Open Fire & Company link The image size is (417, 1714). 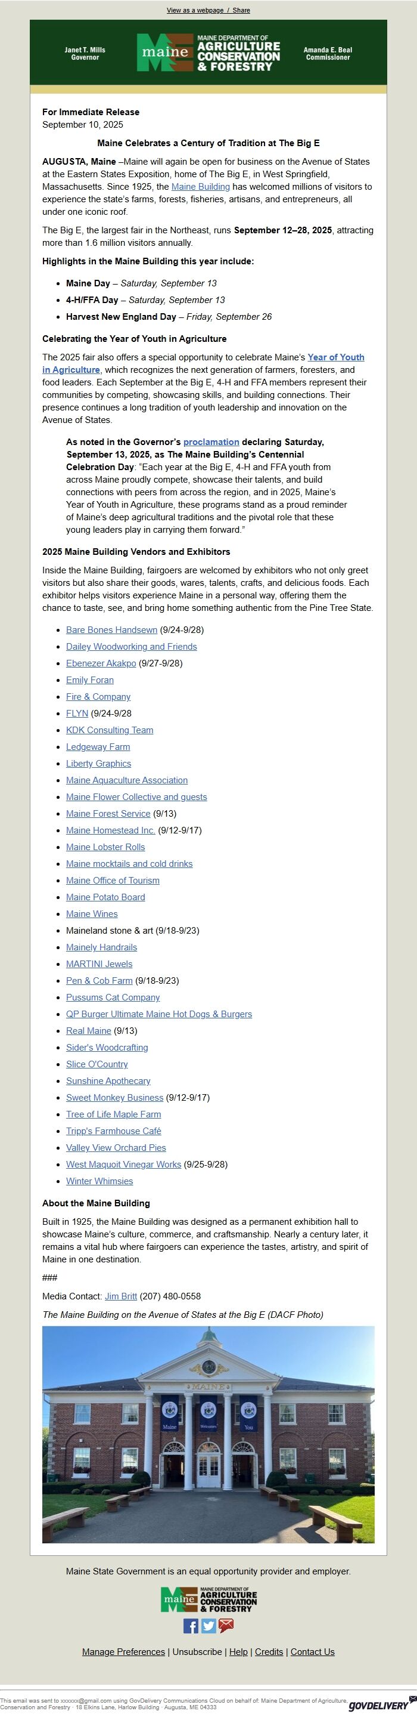(x=98, y=696)
